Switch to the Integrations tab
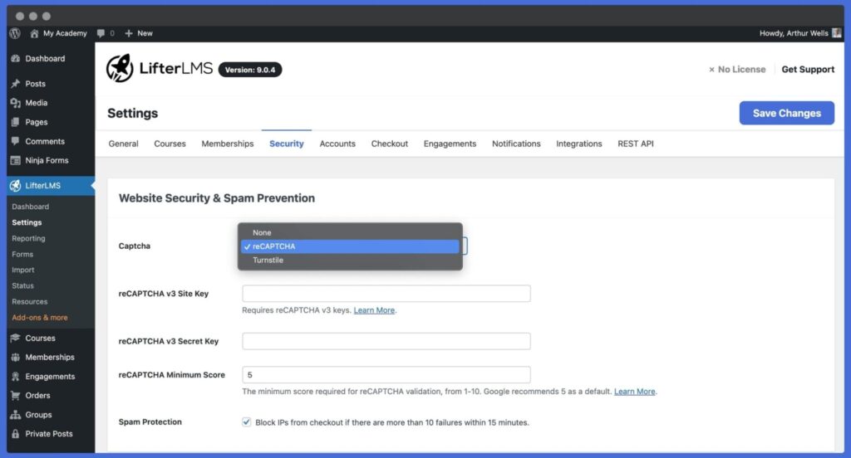This screenshot has width=851, height=458. pyautogui.click(x=579, y=144)
